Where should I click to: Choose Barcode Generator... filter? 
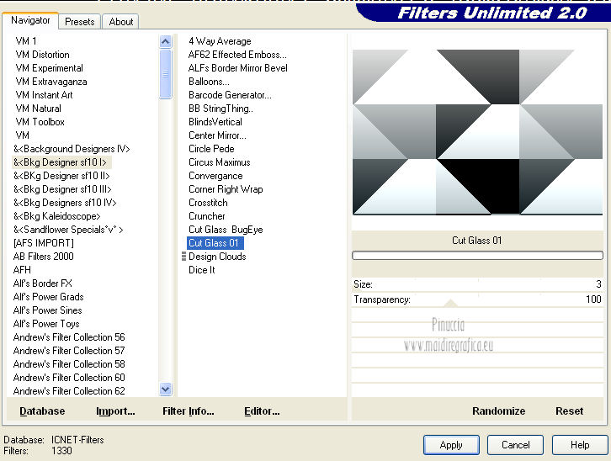pyautogui.click(x=230, y=95)
